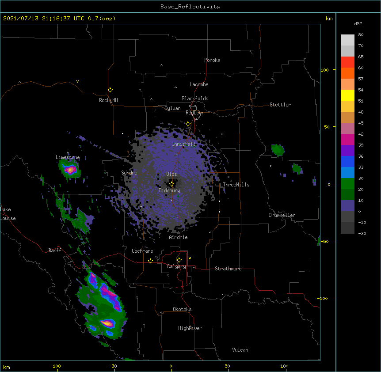Viewport: 381px width, 372px height.
Task: Click the Okotoks label
Action: point(182,309)
